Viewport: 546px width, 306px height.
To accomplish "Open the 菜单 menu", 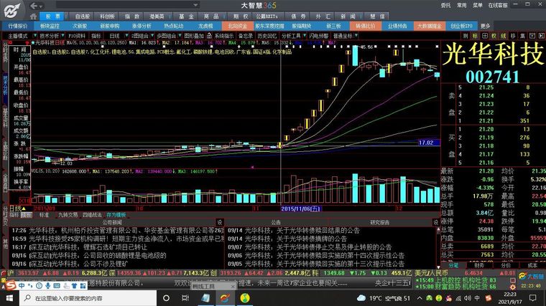I will coord(478,5).
